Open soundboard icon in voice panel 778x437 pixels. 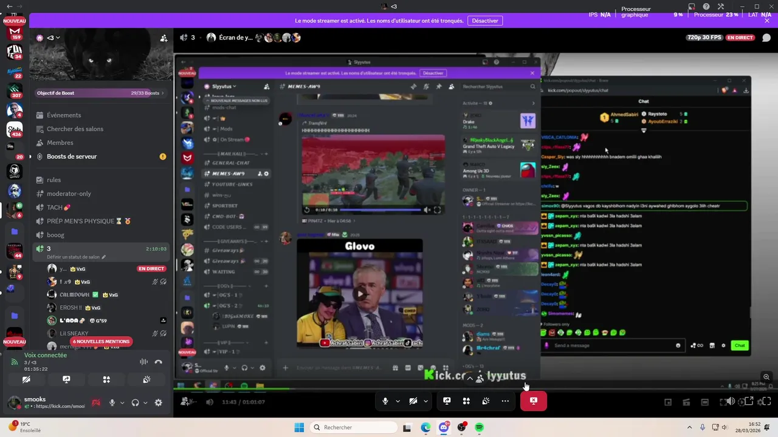click(x=146, y=379)
